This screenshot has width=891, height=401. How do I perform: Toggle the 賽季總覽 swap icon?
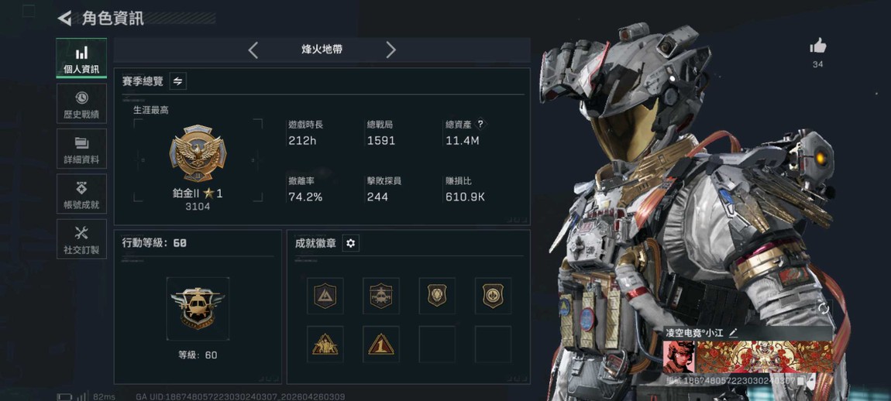pos(178,81)
